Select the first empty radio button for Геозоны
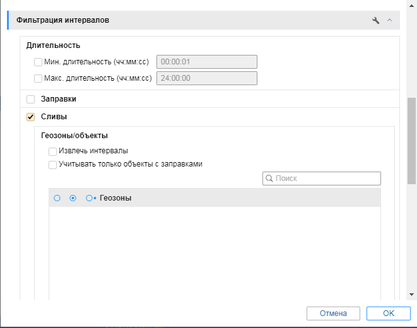Image resolution: width=417 pixels, height=328 pixels. (x=57, y=198)
